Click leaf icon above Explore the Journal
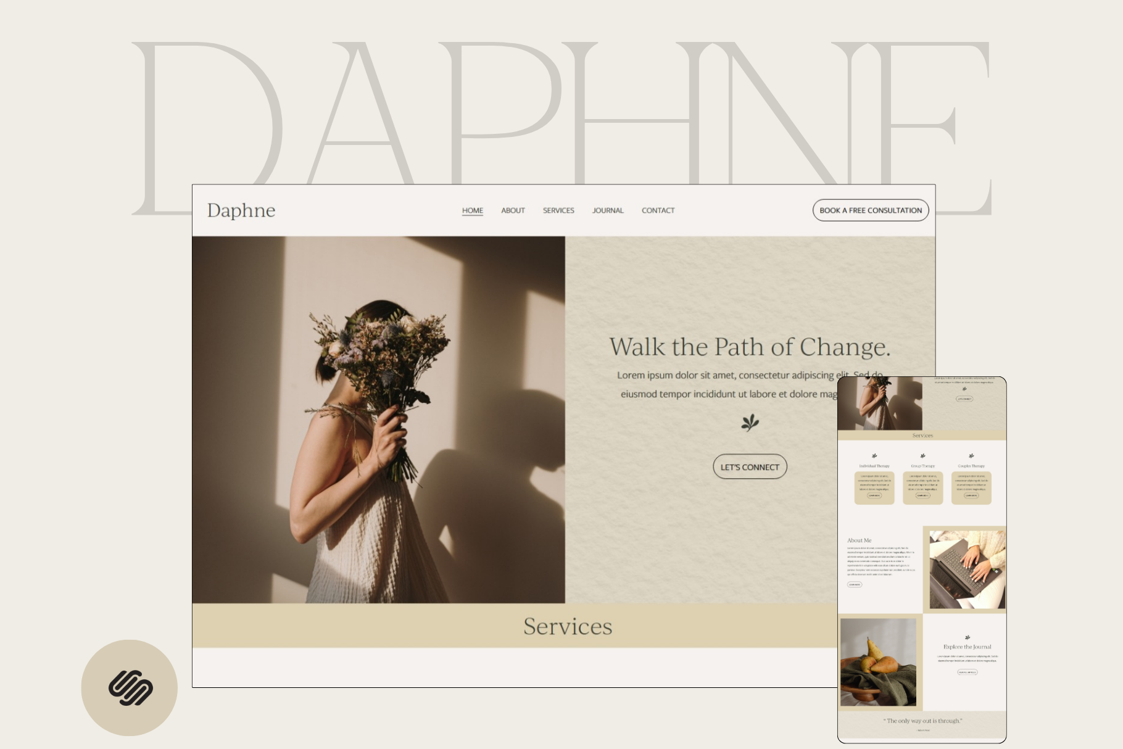The height and width of the screenshot is (749, 1123). point(968,637)
